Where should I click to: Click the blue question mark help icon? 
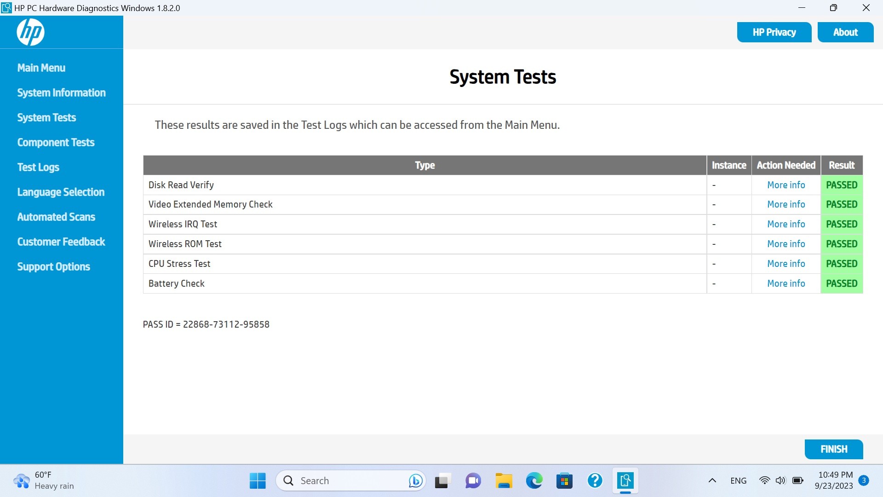tap(595, 481)
